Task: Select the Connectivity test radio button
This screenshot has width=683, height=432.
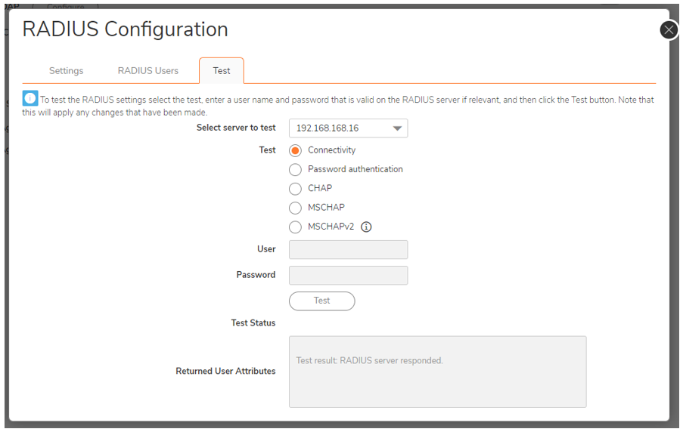Action: (x=295, y=150)
